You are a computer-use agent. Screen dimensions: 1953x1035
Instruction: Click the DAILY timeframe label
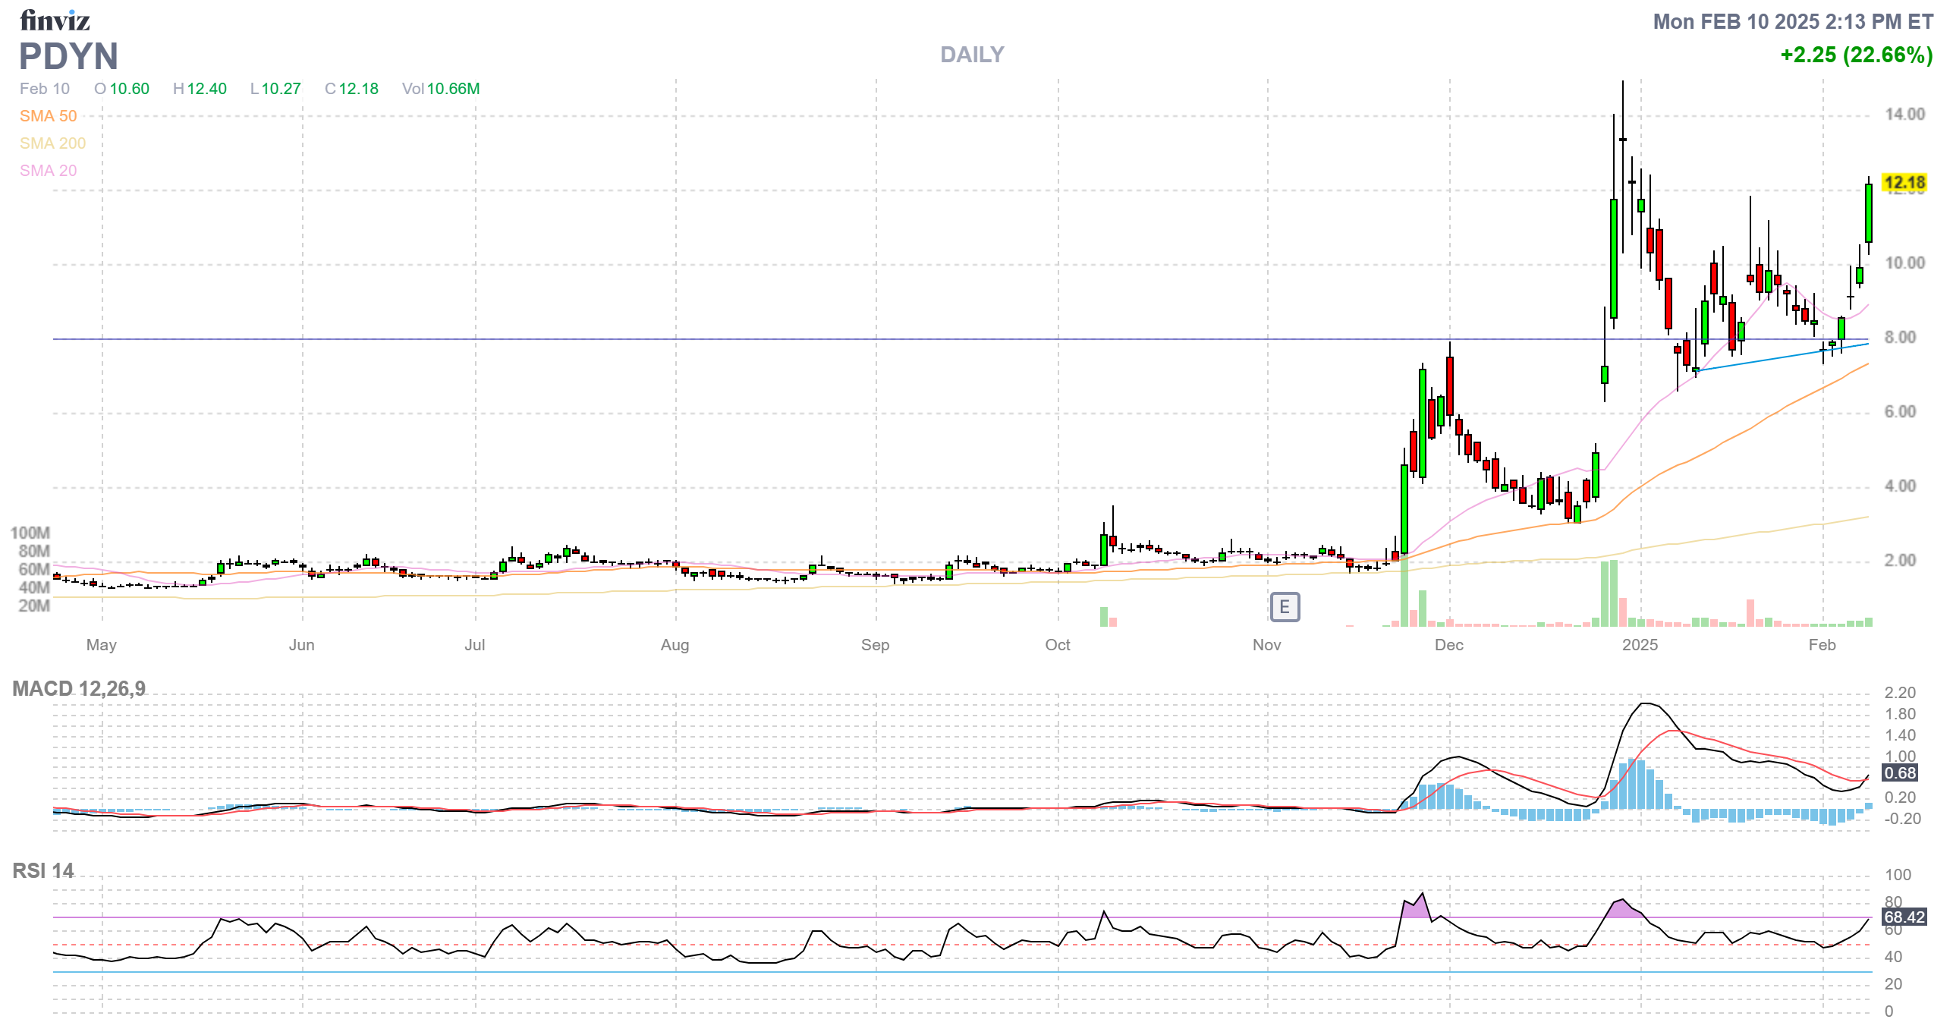tap(972, 55)
